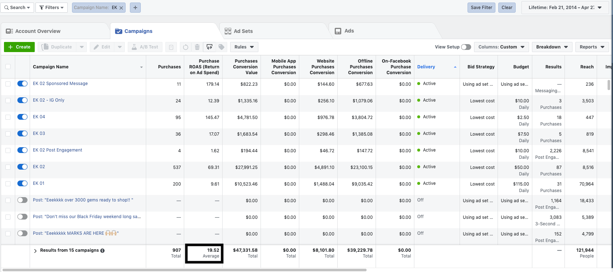Image resolution: width=613 pixels, height=272 pixels.
Task: Open the Breakdown dropdown
Action: pos(552,47)
